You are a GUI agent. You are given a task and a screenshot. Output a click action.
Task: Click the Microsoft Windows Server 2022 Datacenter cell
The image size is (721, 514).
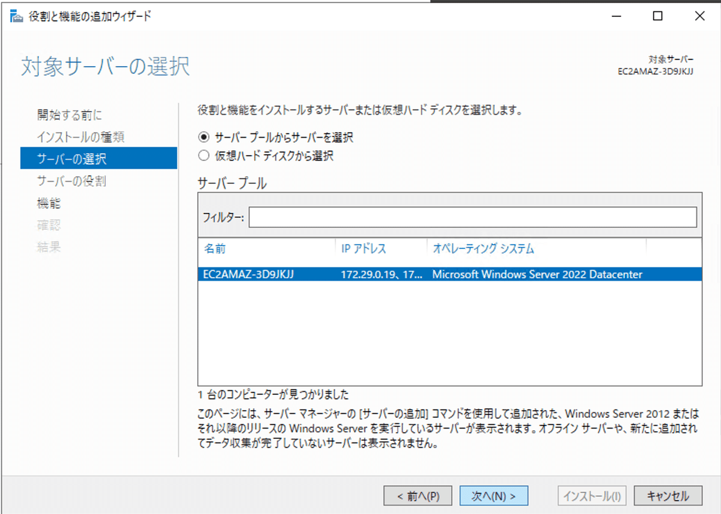point(537,275)
